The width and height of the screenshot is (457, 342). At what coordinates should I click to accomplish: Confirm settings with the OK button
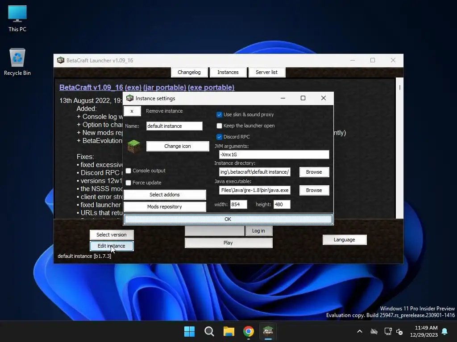point(228,219)
